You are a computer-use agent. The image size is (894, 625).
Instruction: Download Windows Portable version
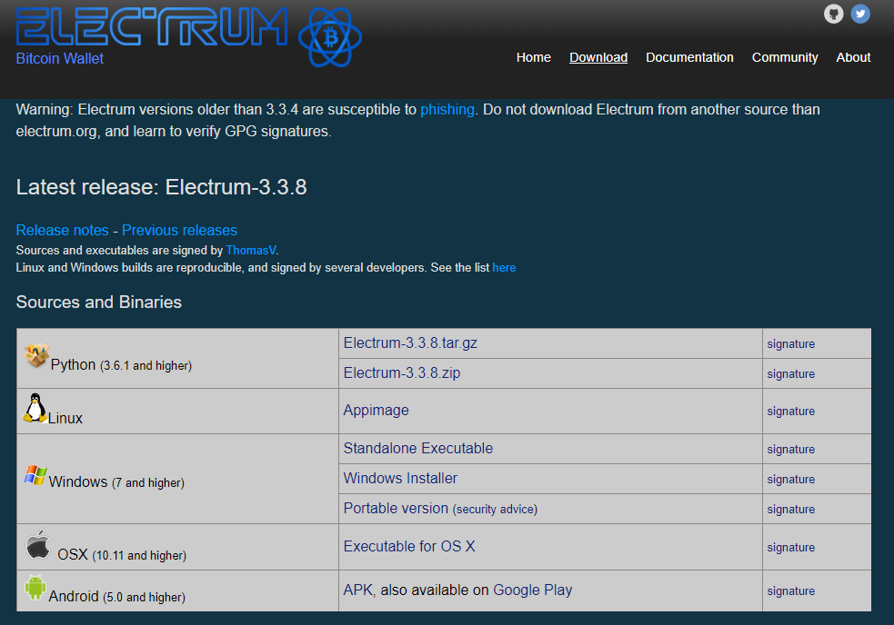click(396, 508)
